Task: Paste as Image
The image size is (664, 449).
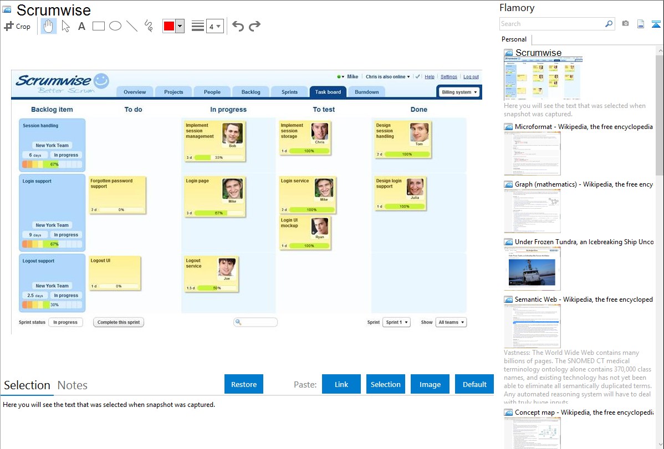Action: tap(430, 384)
